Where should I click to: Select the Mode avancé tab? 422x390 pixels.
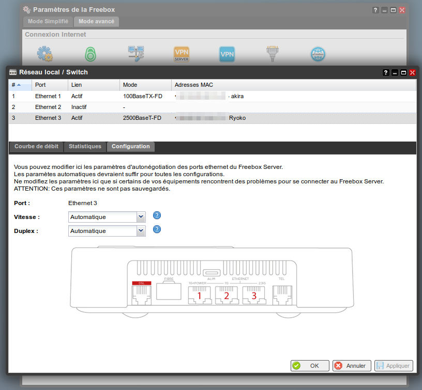click(96, 22)
